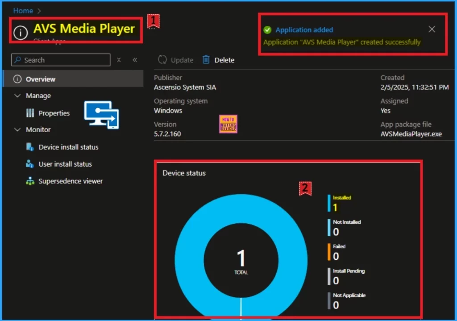Image resolution: width=457 pixels, height=321 pixels.
Task: Open the Home breadcrumb link
Action: [x=23, y=11]
